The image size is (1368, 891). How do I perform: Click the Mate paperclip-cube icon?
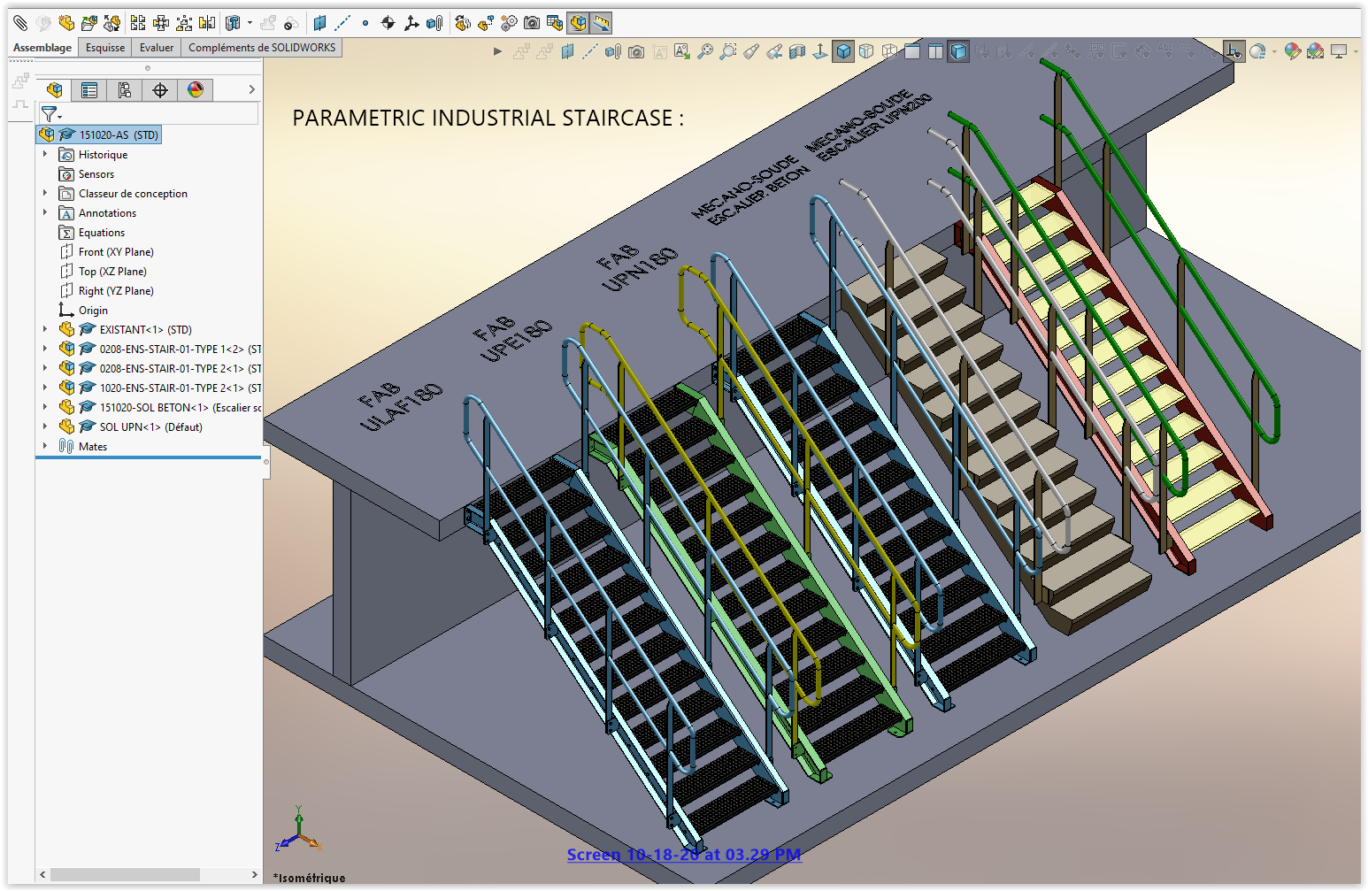(x=434, y=23)
